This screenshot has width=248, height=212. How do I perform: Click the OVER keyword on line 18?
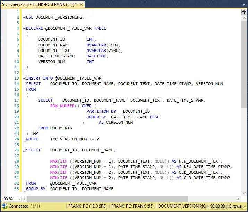(86, 106)
